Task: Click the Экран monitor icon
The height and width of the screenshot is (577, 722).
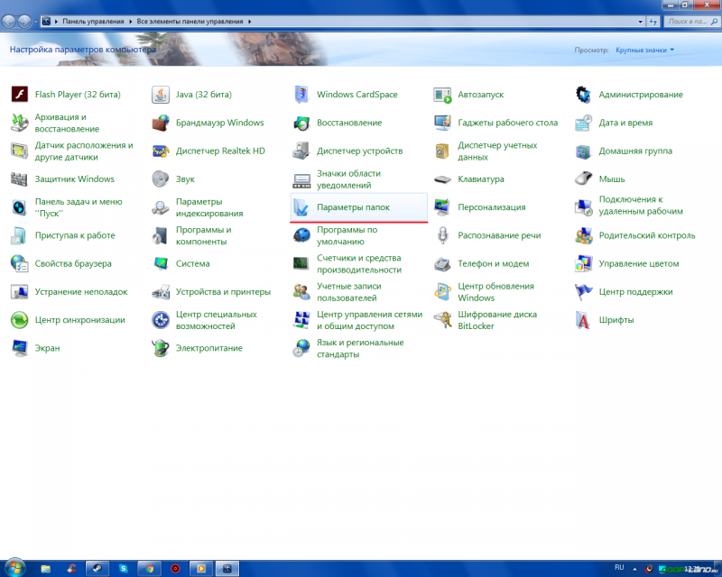Action: (x=19, y=348)
